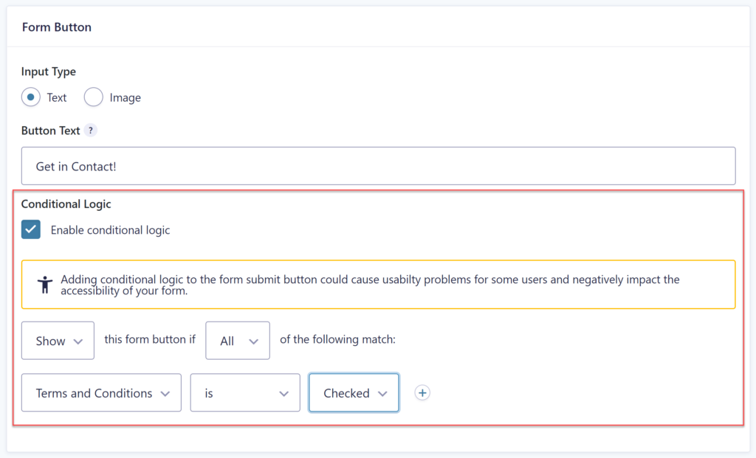756x458 pixels.
Task: Click the chevron on the All dropdown
Action: [x=252, y=340]
